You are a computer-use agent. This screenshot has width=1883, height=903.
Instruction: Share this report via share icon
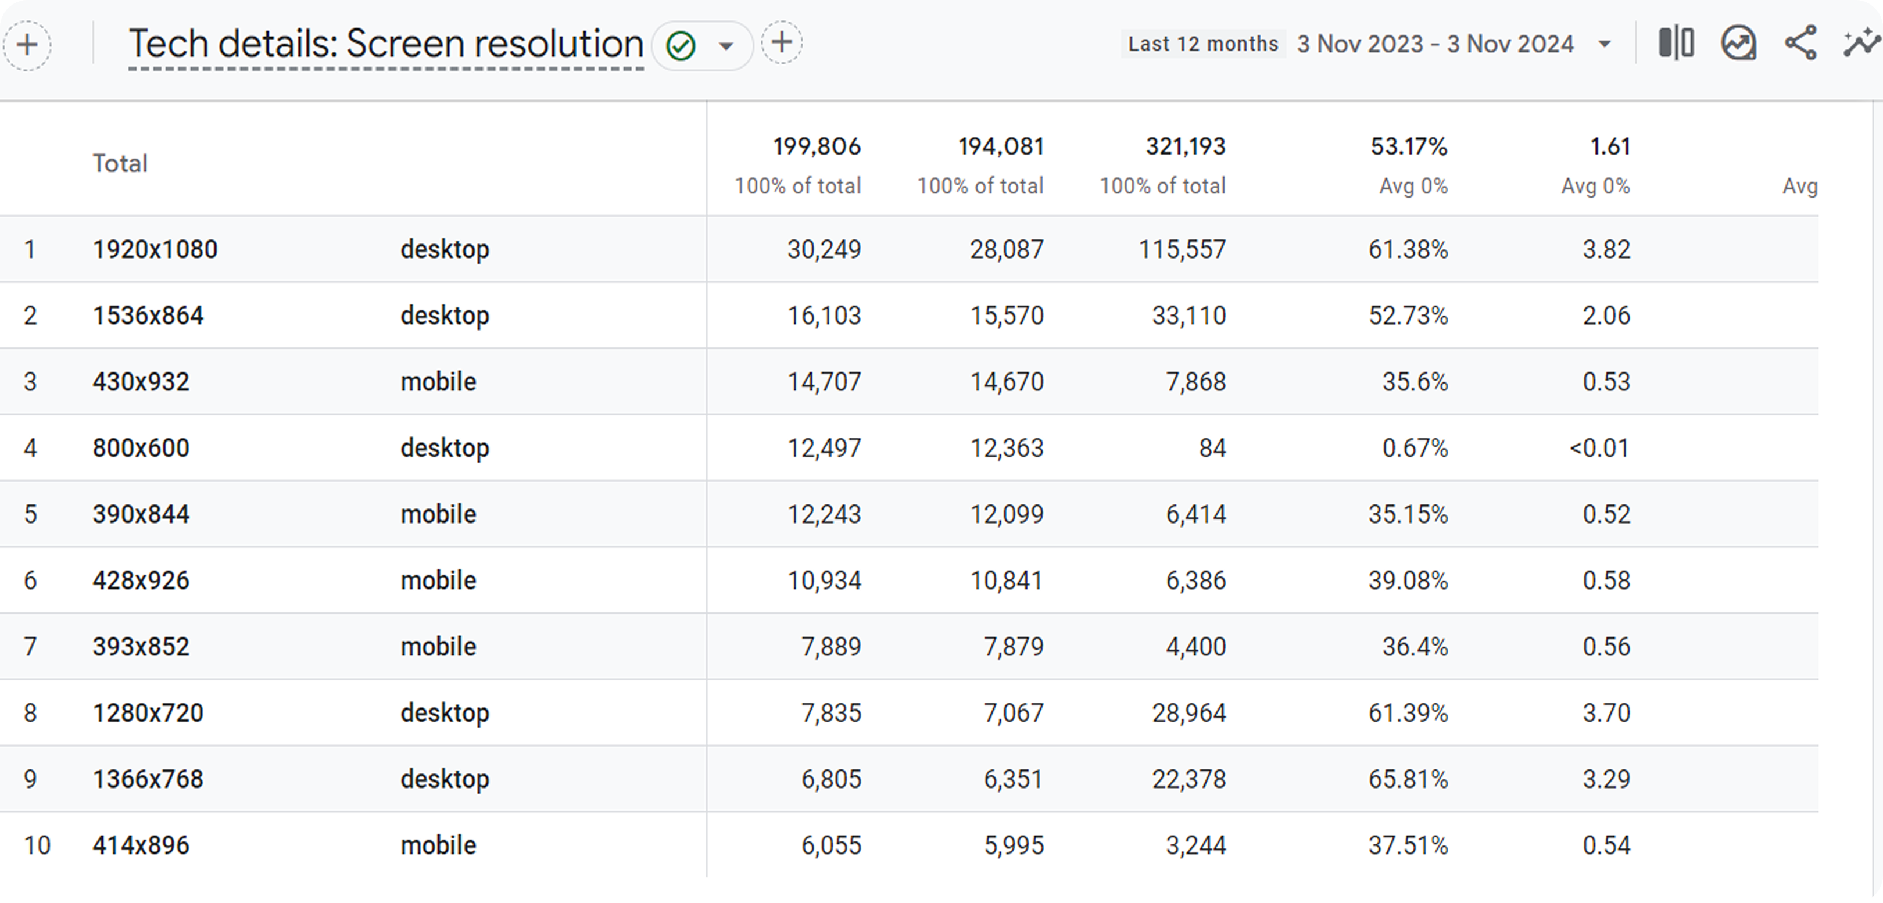click(1800, 42)
